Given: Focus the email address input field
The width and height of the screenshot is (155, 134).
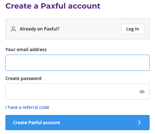Looking at the screenshot, I should 77,63.
